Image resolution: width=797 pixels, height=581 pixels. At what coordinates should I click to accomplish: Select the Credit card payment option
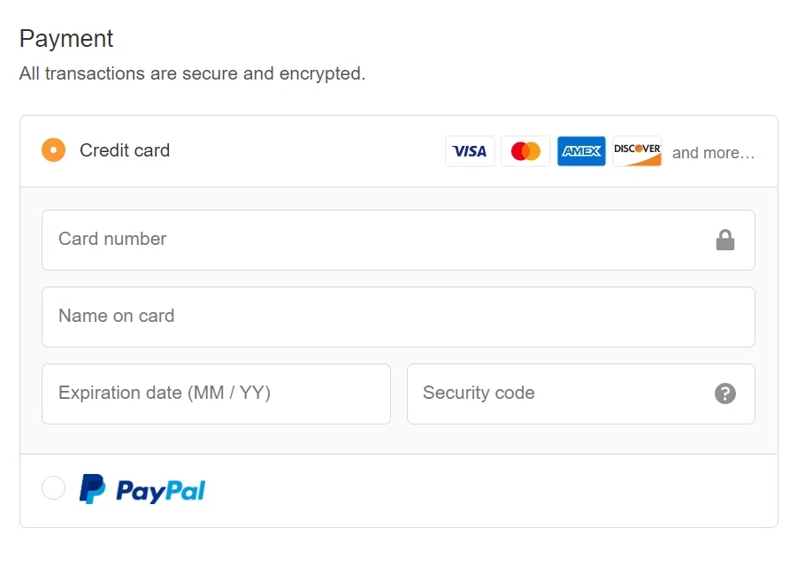(x=53, y=149)
